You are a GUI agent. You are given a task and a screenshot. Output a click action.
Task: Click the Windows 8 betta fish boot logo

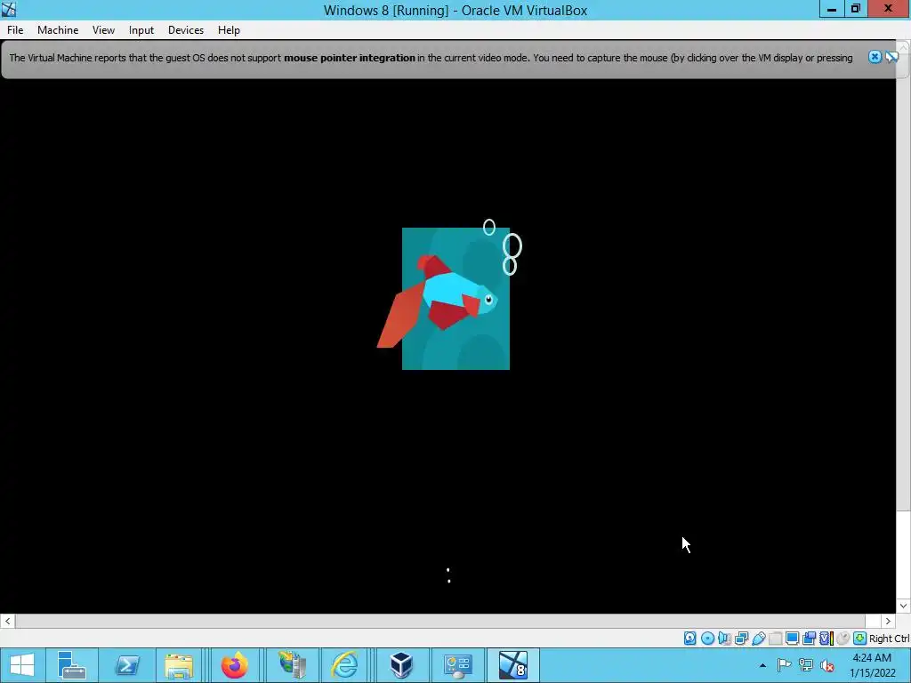pos(448,295)
